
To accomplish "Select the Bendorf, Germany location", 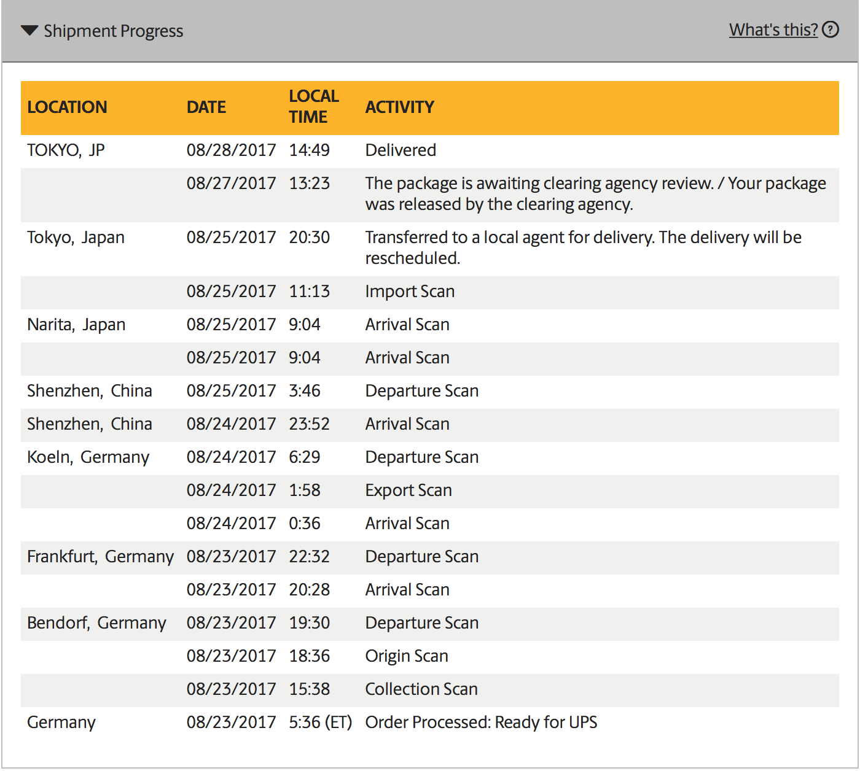I will [x=96, y=622].
